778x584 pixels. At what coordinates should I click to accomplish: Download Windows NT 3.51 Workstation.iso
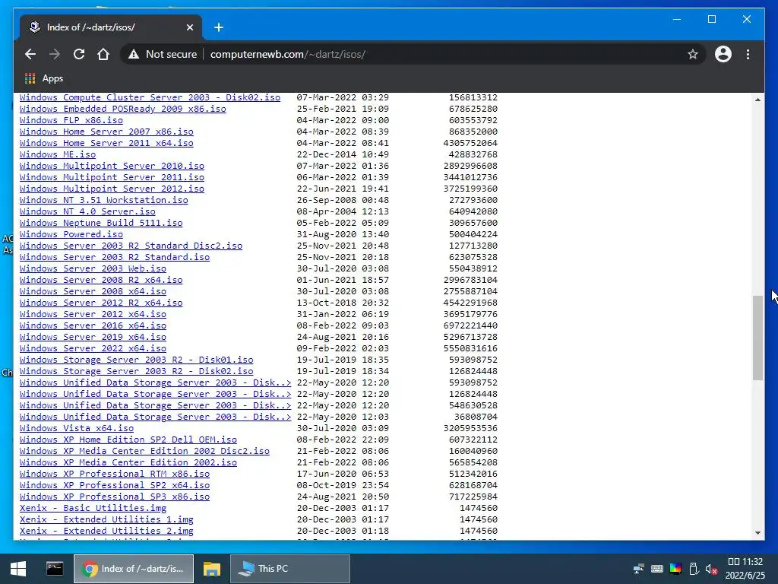click(103, 200)
